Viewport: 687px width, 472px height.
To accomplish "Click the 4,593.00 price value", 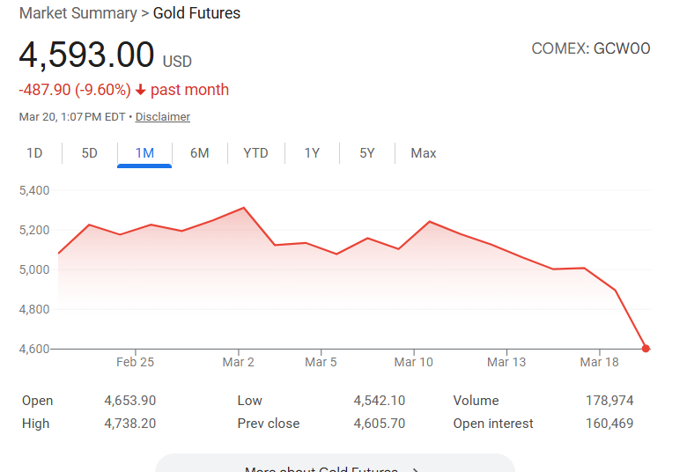I will 86,55.
